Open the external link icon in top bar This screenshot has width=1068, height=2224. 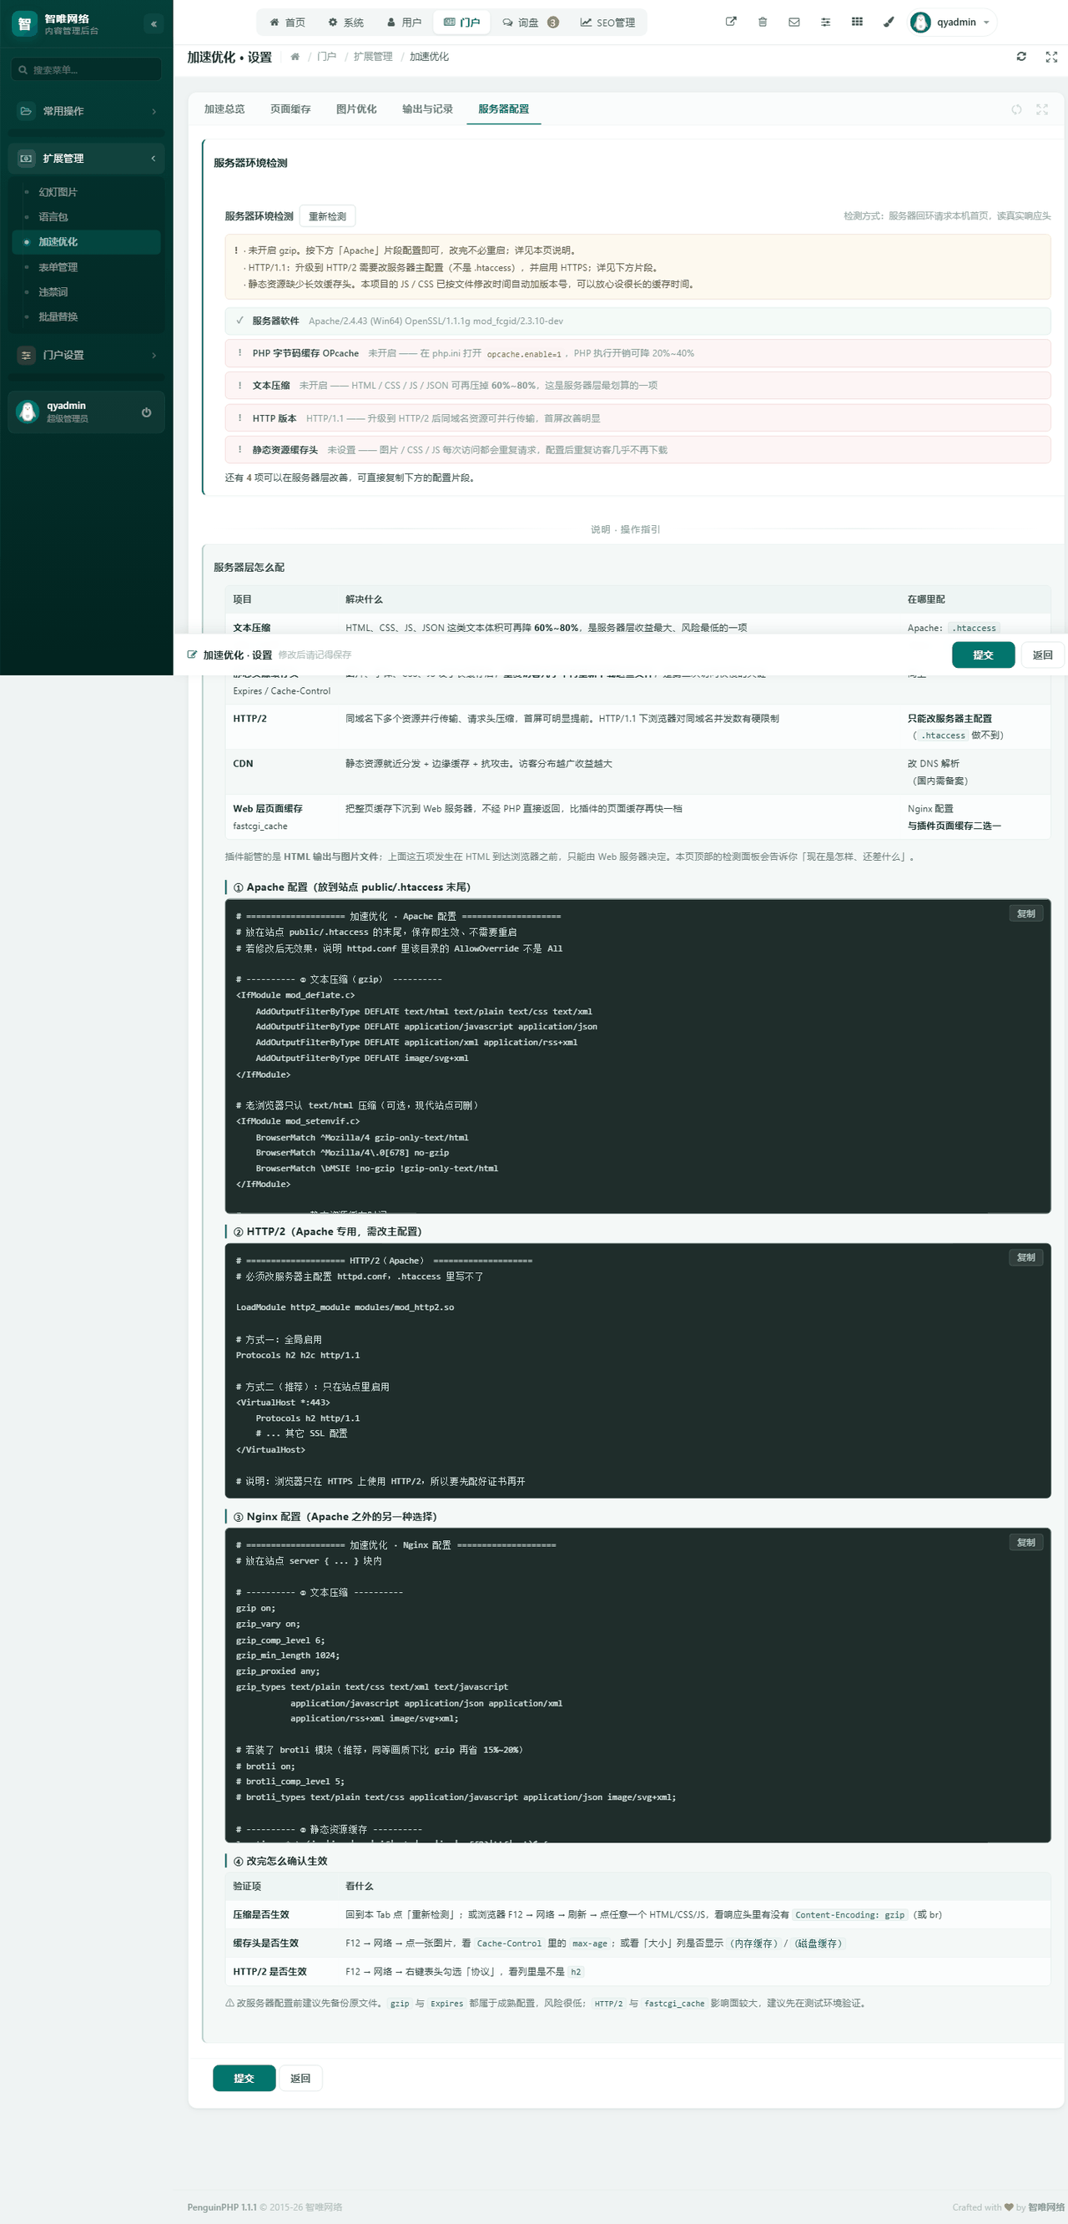click(731, 23)
